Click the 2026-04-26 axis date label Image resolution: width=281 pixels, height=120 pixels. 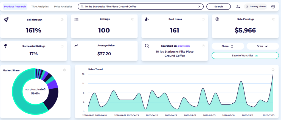(152, 115)
